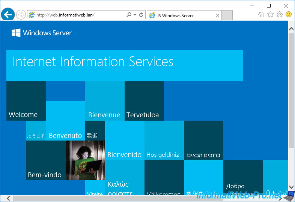Click the Добро tile
The image size is (295, 202).
[243, 178]
